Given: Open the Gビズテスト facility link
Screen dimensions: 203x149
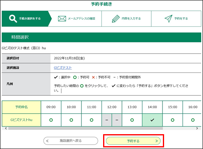Looking at the screenshot, I should (x=63, y=68).
